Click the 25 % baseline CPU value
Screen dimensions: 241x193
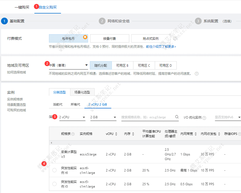tap(146, 184)
